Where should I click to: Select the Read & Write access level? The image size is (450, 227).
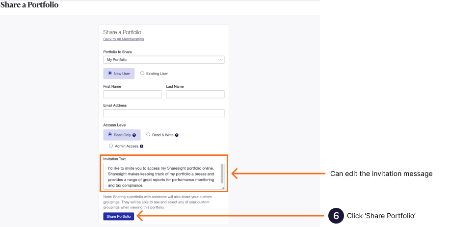pos(148,134)
